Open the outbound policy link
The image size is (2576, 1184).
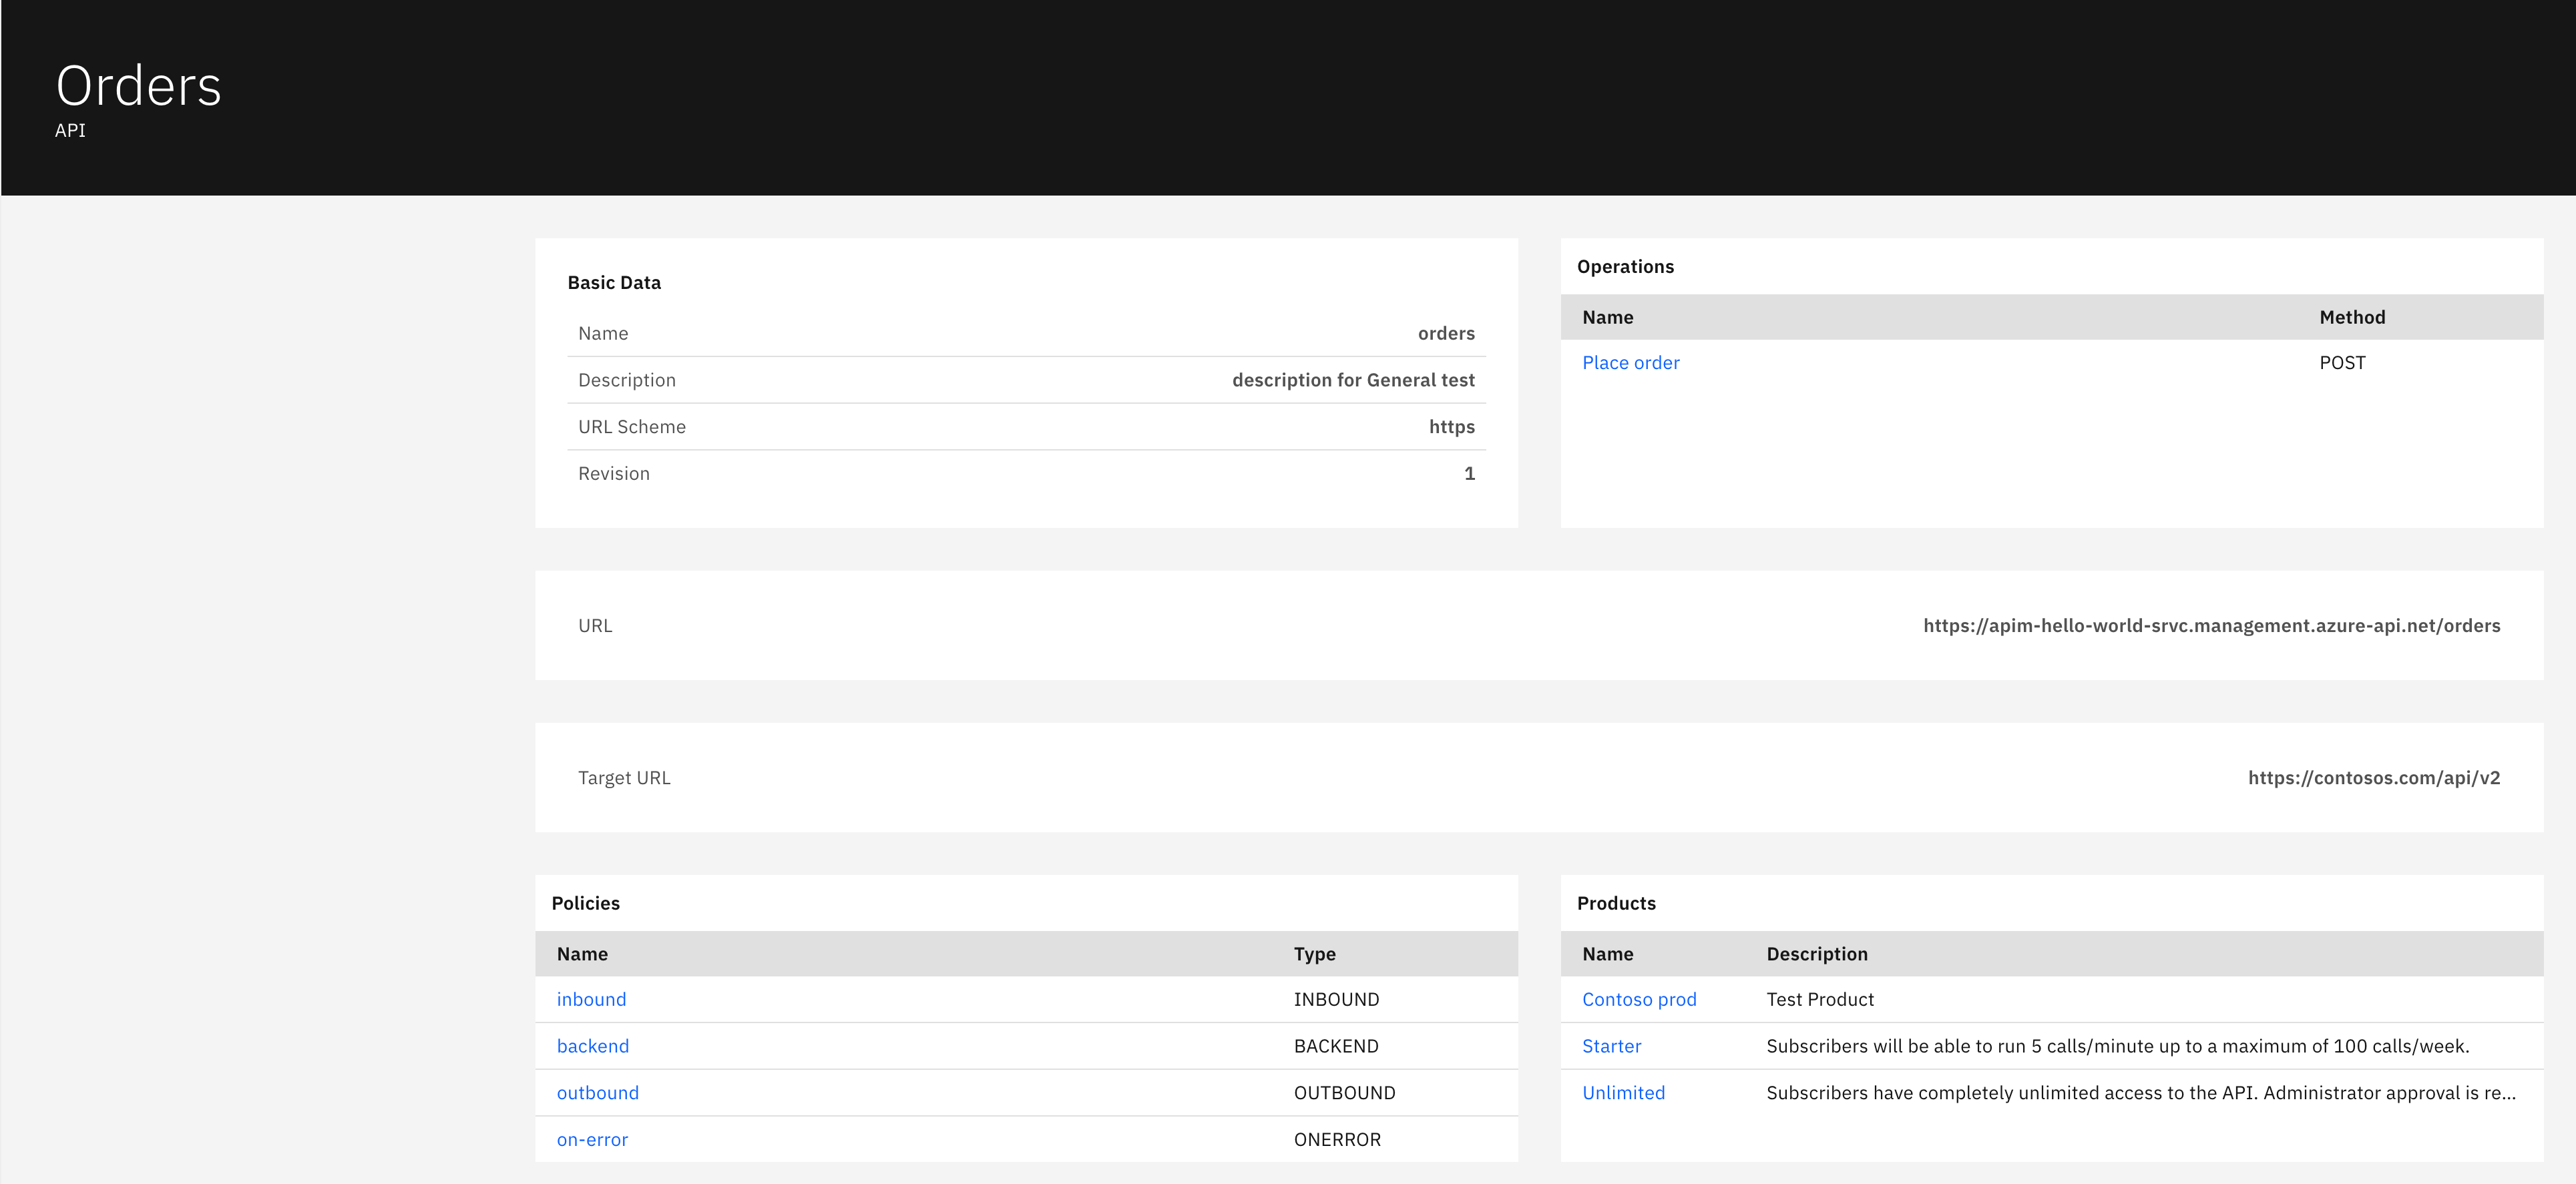pos(597,1093)
